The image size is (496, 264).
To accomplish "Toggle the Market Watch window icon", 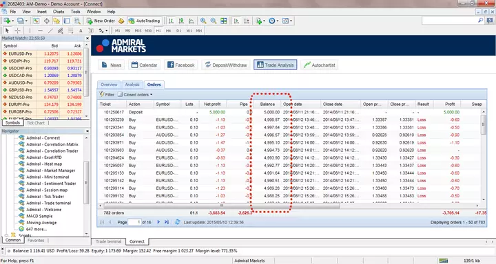I will coord(36,21).
